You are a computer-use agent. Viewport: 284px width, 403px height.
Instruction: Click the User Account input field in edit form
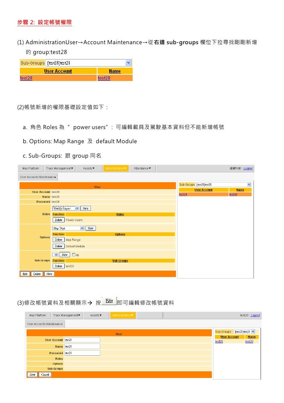click(x=82, y=340)
